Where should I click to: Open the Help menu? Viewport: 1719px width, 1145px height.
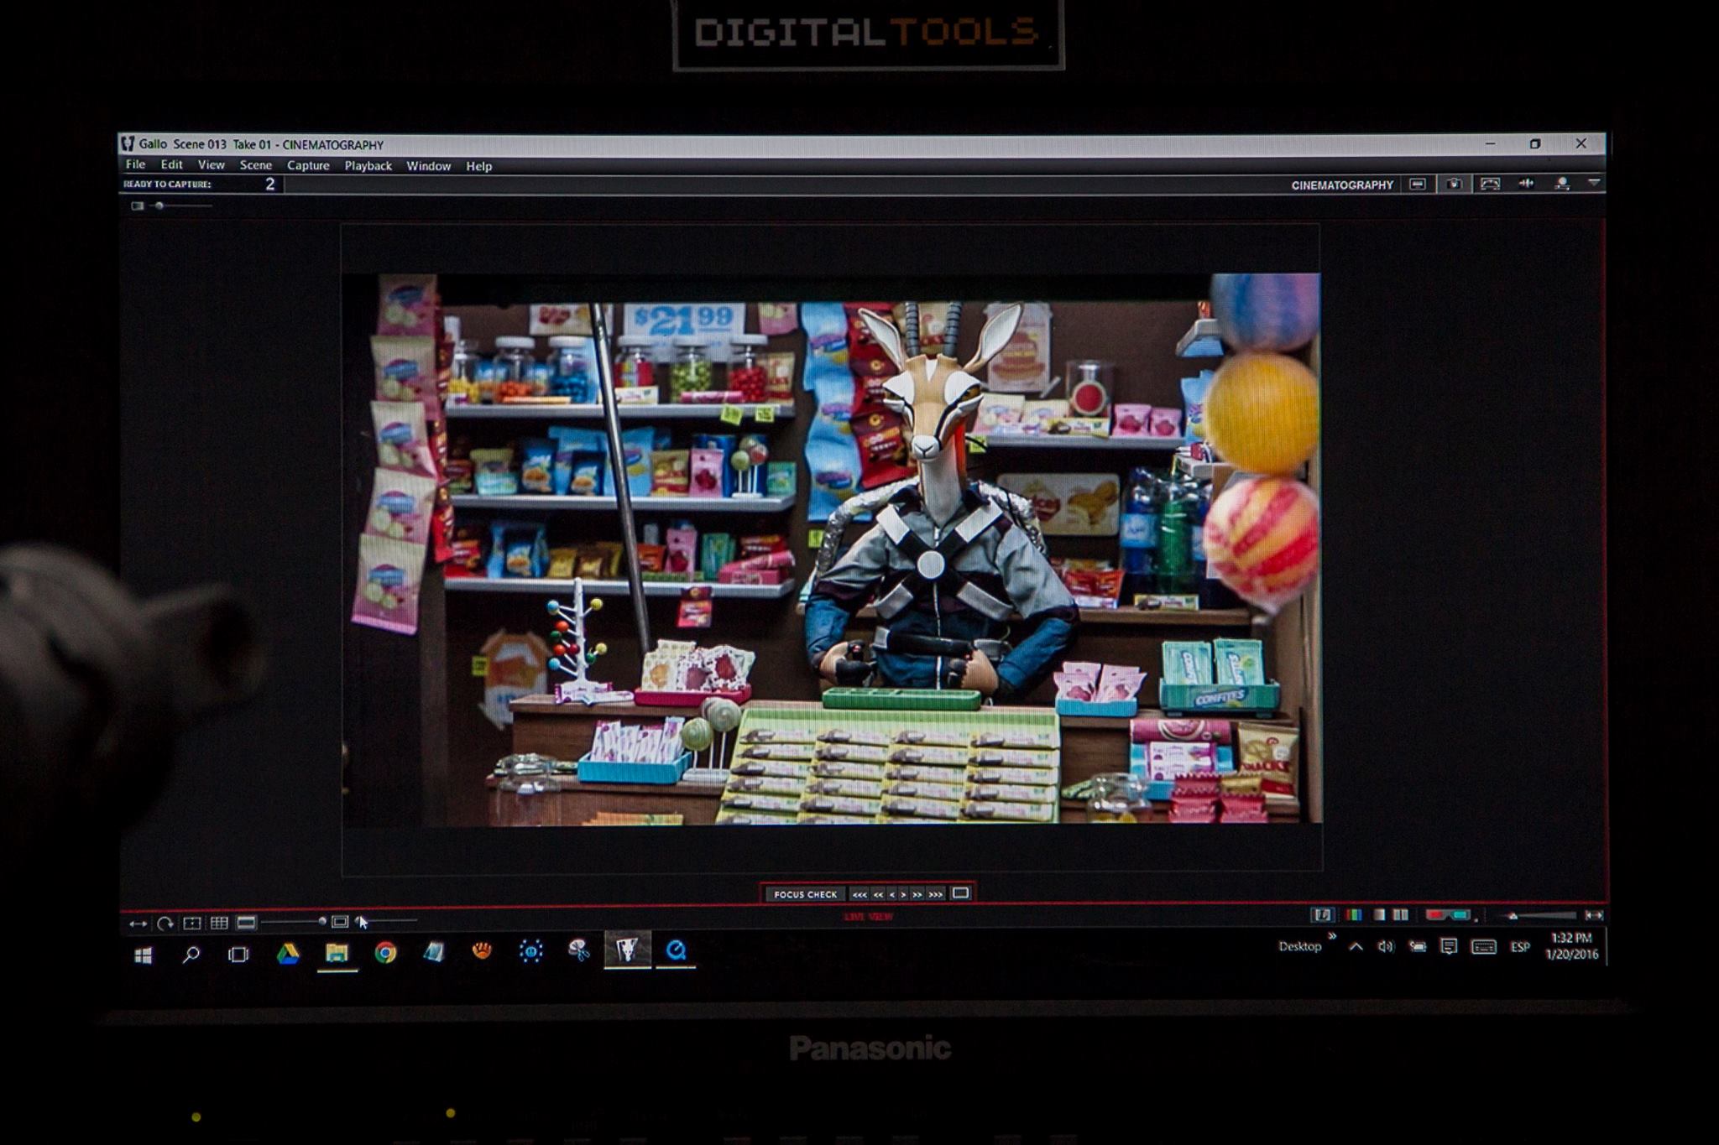click(478, 166)
